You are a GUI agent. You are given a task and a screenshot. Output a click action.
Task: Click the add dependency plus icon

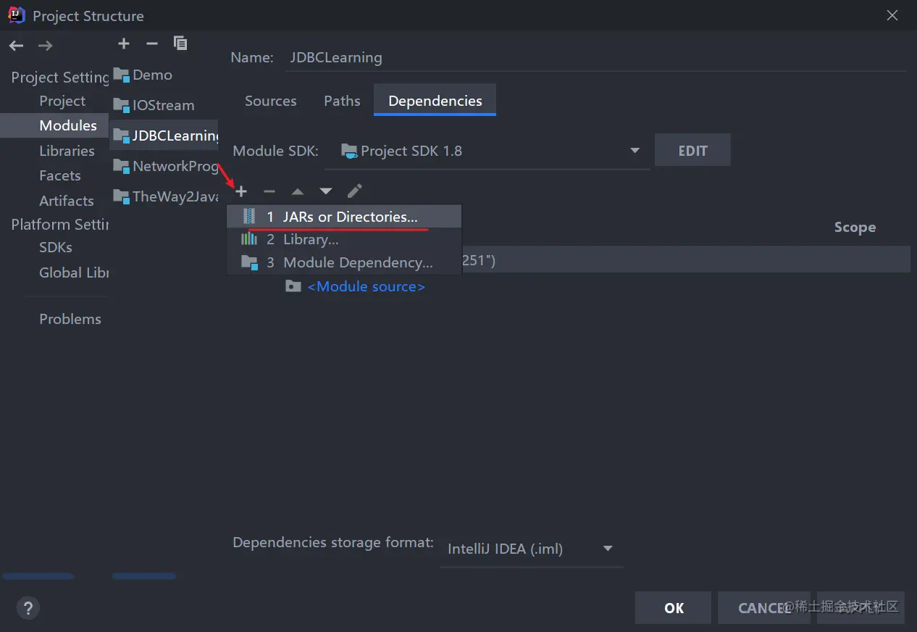(x=241, y=191)
